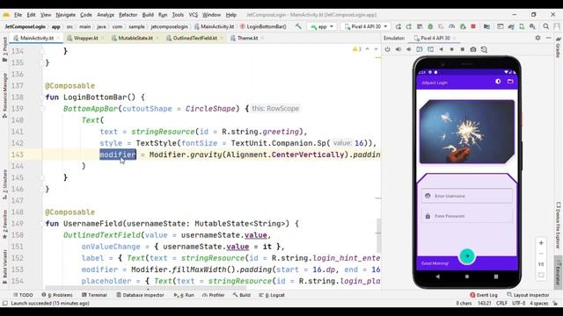
Task: Switch to the MutableState.kt tab
Action: [135, 38]
